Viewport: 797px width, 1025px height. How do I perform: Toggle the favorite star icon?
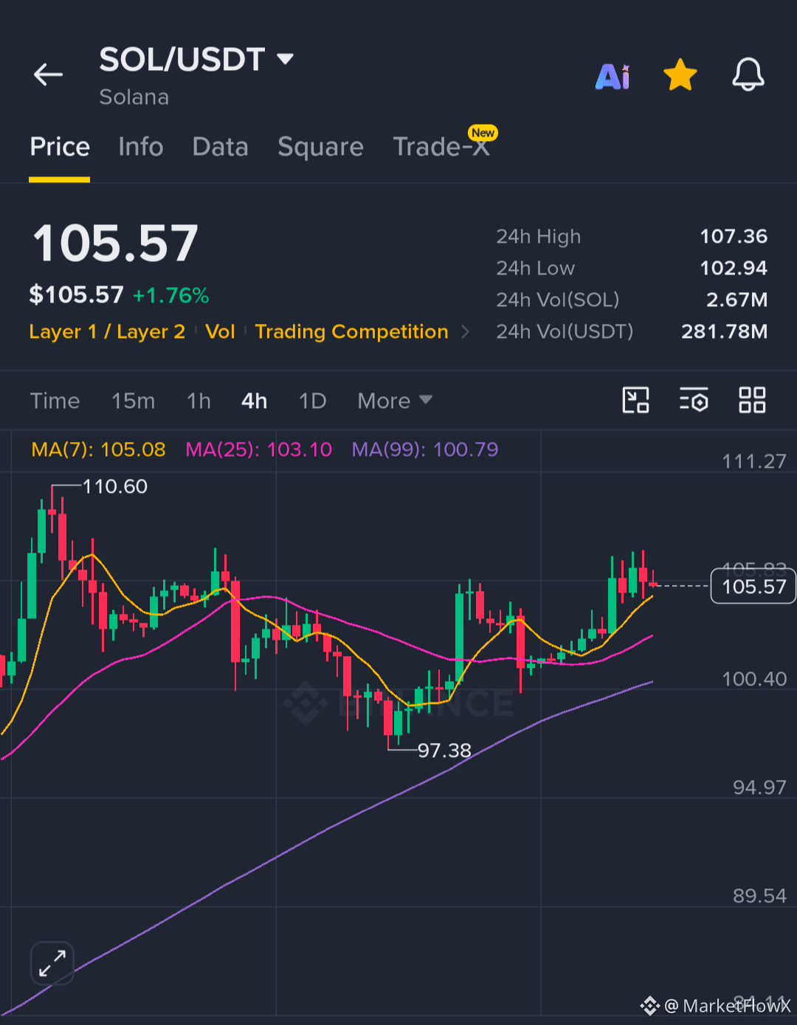[680, 75]
